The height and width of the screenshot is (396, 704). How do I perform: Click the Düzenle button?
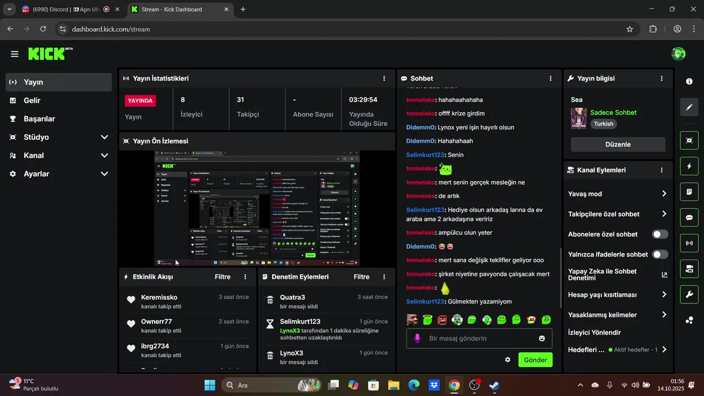coord(618,145)
